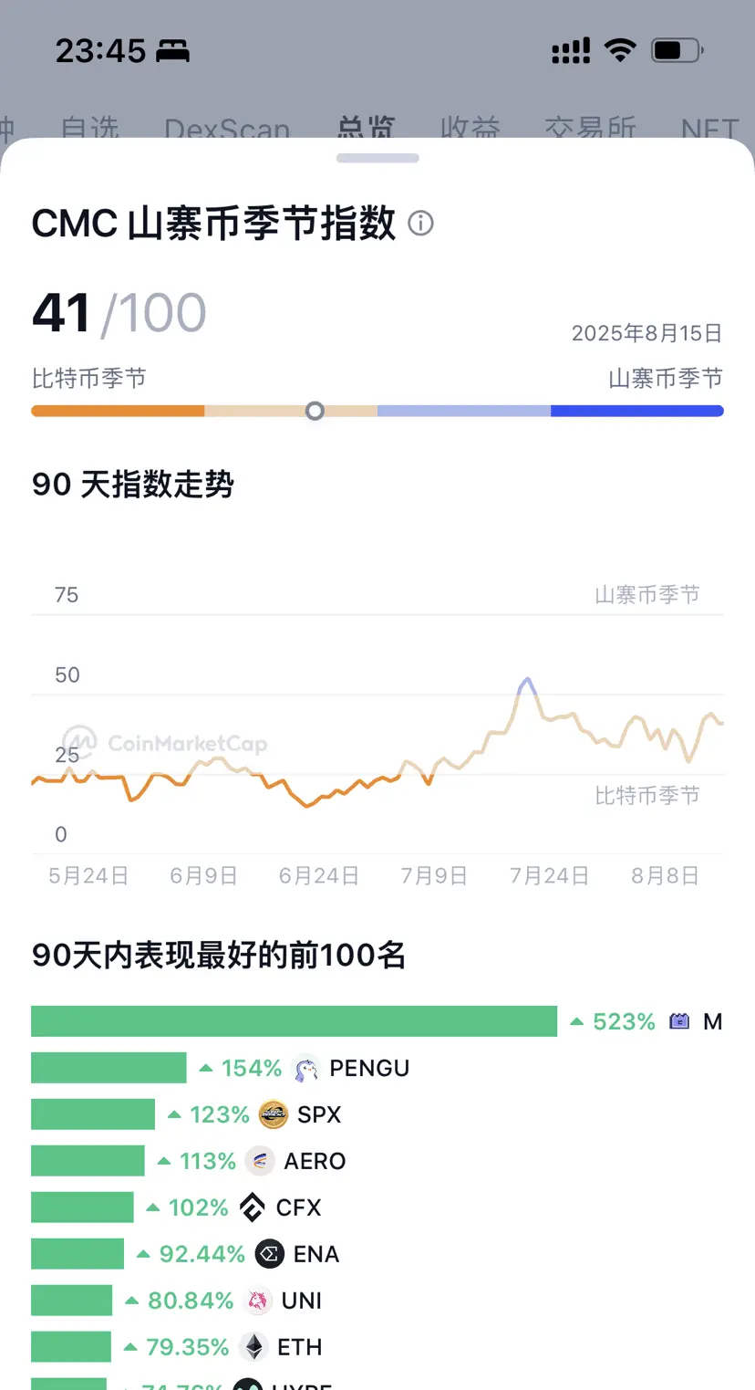The width and height of the screenshot is (755, 1390).
Task: Tap the ETH diamond icon
Action: pyautogui.click(x=253, y=1348)
